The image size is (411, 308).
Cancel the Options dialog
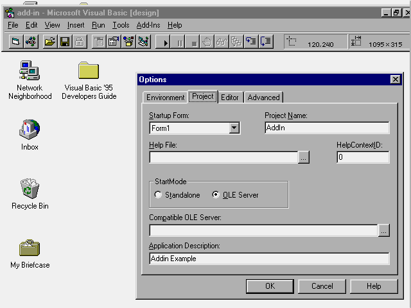[x=322, y=286]
